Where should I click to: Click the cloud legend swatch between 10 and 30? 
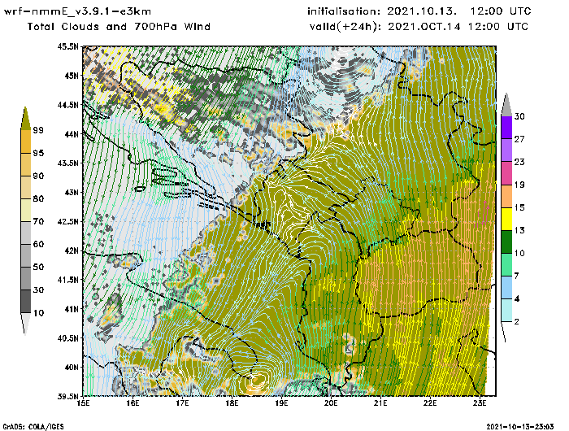pos(26,302)
